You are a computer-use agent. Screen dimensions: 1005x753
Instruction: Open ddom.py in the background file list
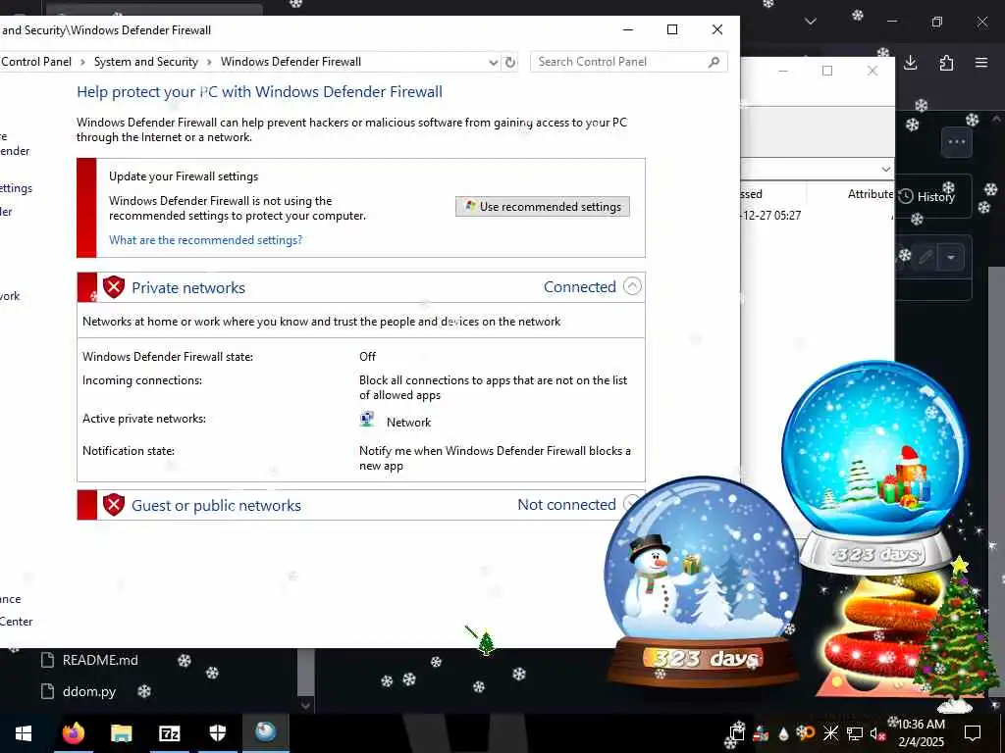click(89, 691)
